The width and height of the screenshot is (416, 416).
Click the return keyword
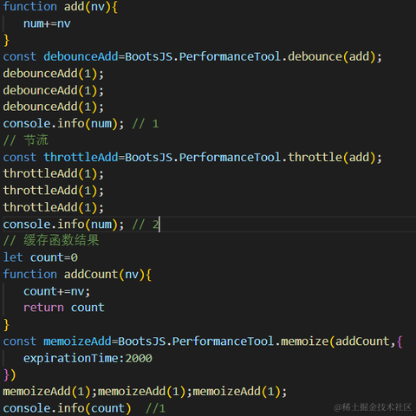click(43, 308)
